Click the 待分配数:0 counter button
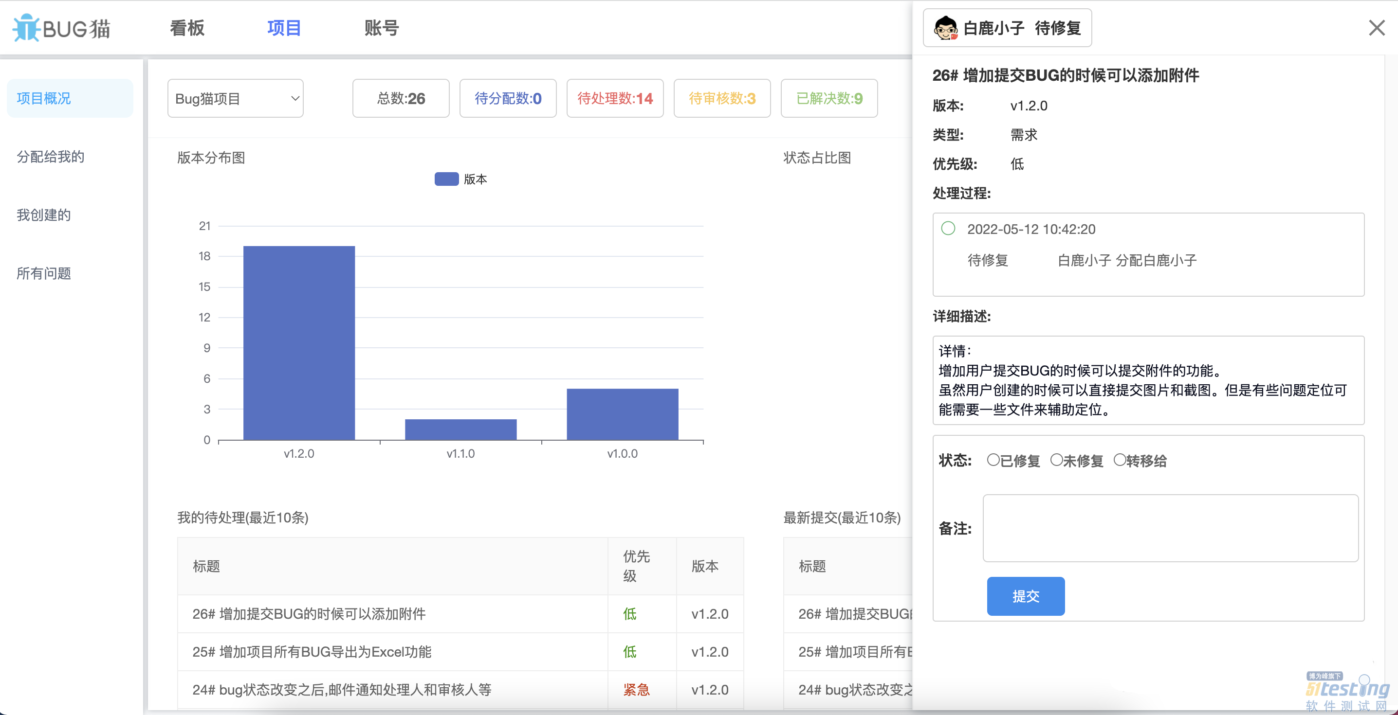The height and width of the screenshot is (715, 1398). point(508,98)
